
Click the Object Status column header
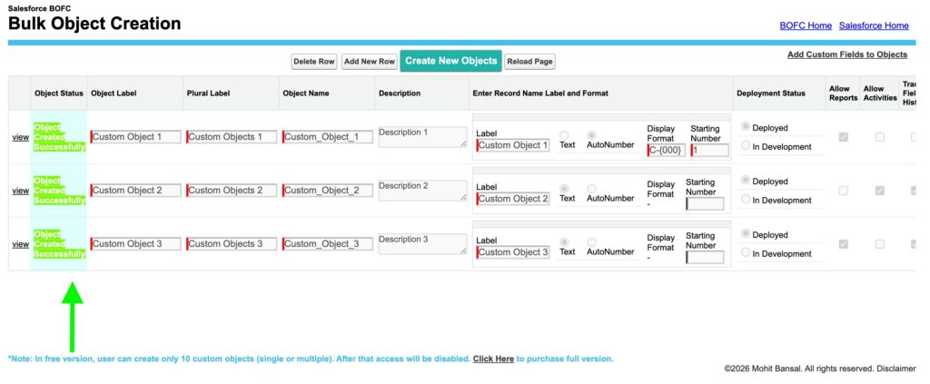(59, 93)
